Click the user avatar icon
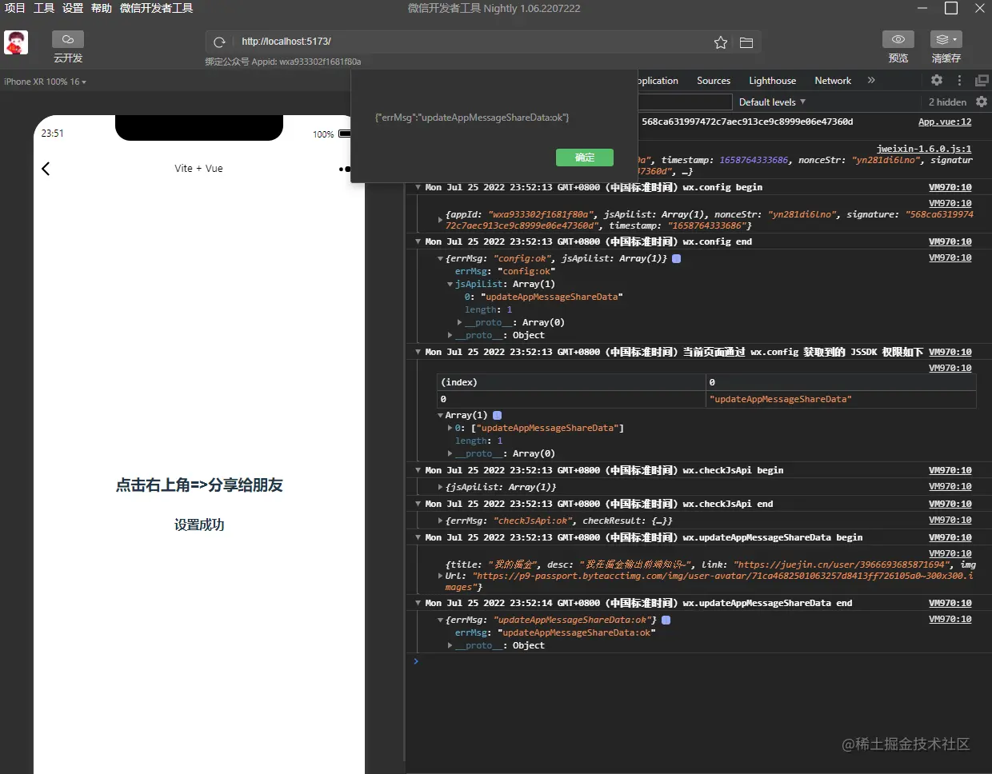The image size is (992, 774). [16, 42]
